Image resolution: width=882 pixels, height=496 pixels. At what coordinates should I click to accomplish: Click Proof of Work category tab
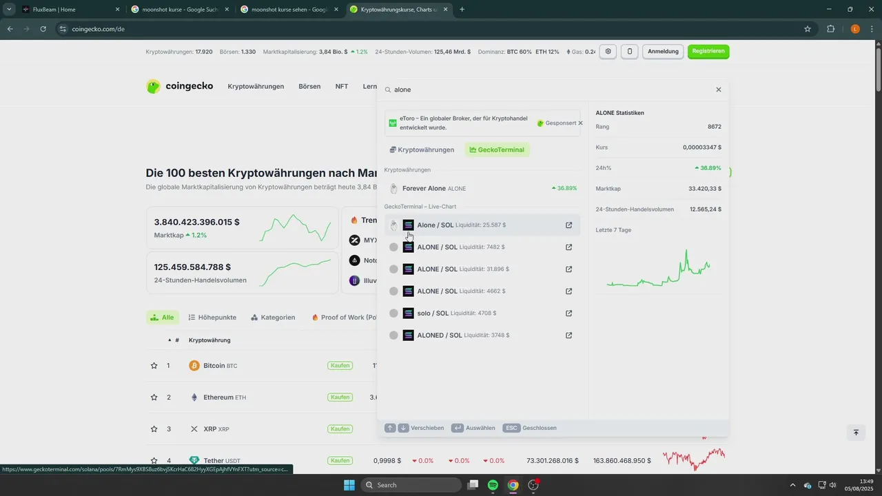tap(344, 318)
